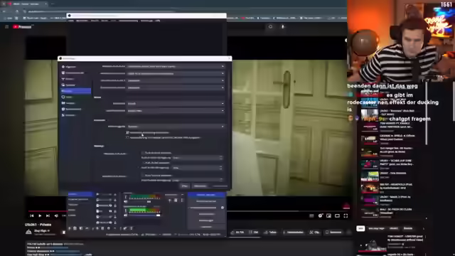455x256 pixels.
Task: Toggle YouTube theater mode
Action: pos(337,215)
